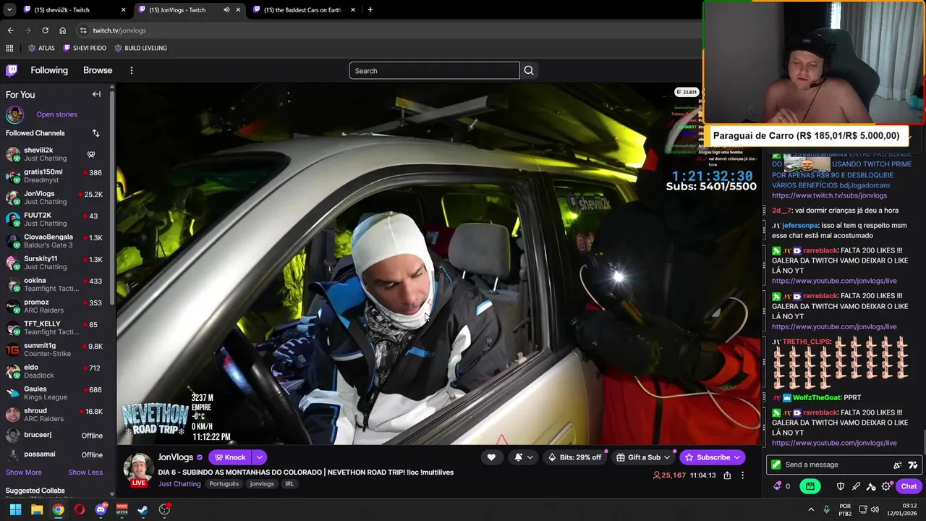Click the search magnifier button
Image resolution: width=926 pixels, height=521 pixels.
(529, 70)
